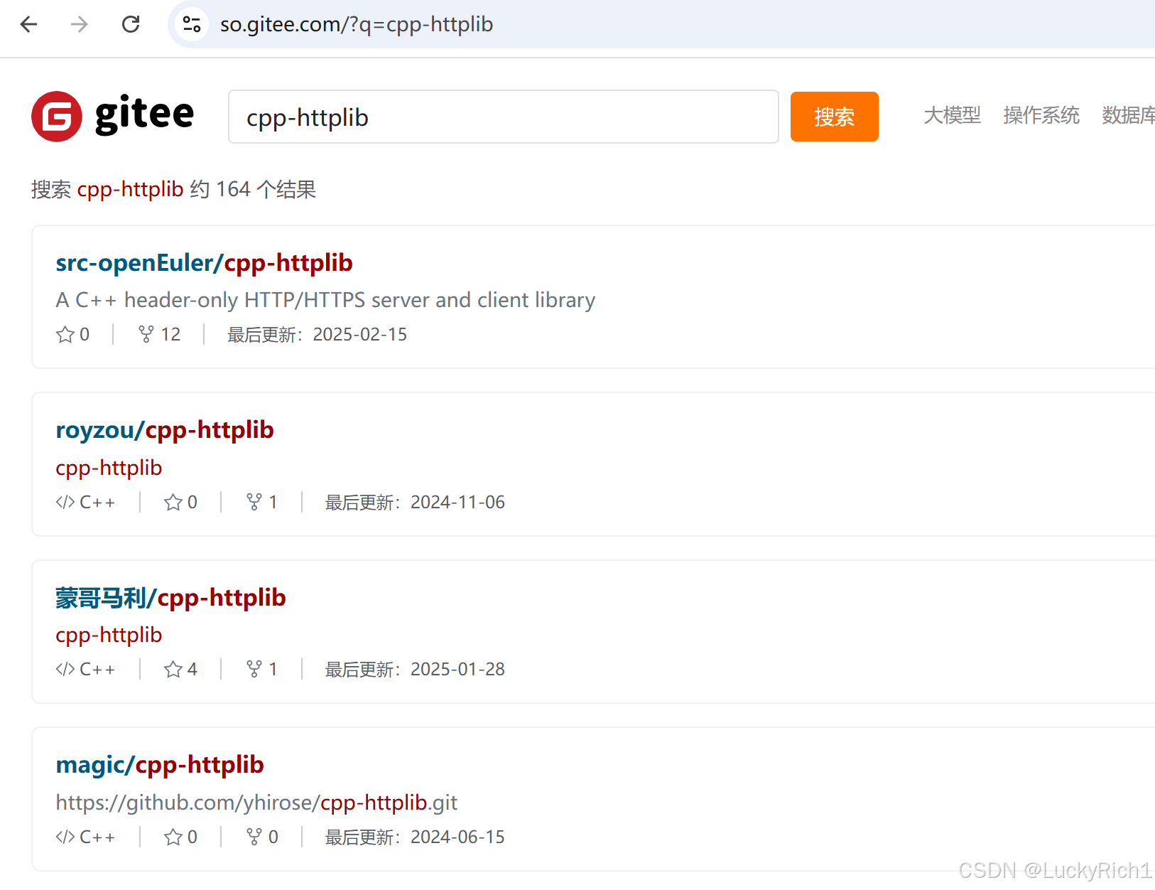Click the fork icon in royzou result
The height and width of the screenshot is (890, 1155).
[x=254, y=502]
